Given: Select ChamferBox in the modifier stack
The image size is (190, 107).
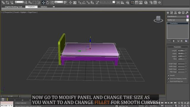Looking at the screenshot, I should click(x=178, y=23).
